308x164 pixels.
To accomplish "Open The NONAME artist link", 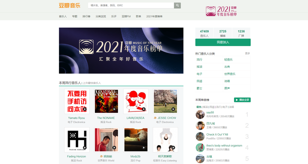I will point(106,118).
